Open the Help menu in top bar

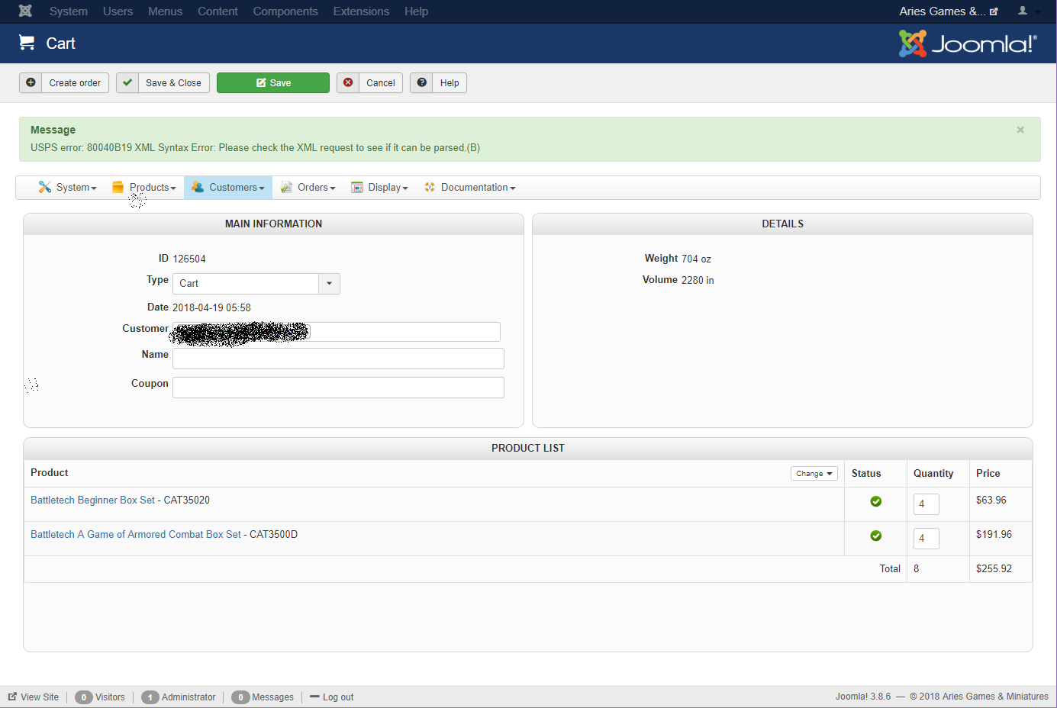(416, 11)
